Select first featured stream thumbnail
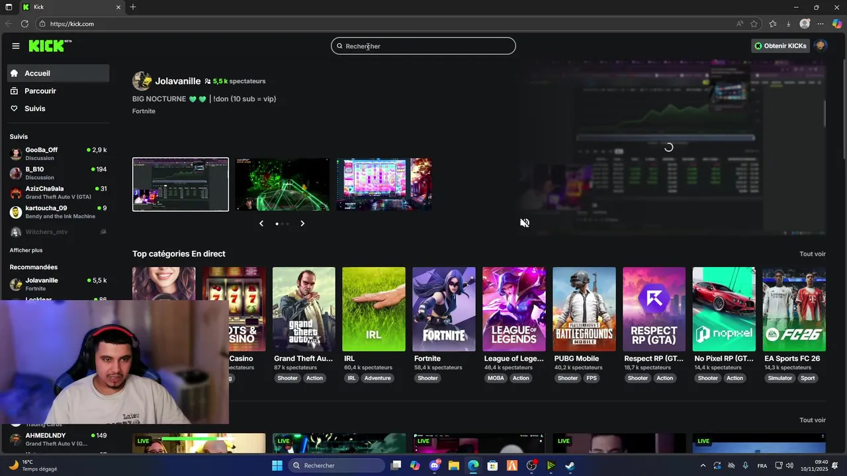The width and height of the screenshot is (847, 476). 181,184
